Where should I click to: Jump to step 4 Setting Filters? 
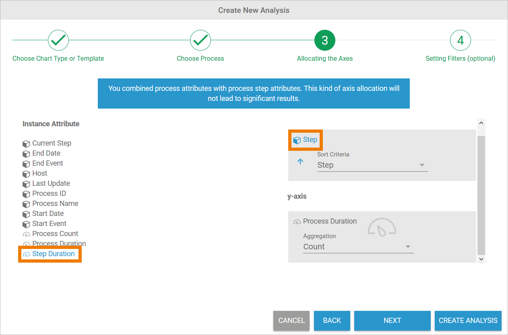tap(460, 40)
